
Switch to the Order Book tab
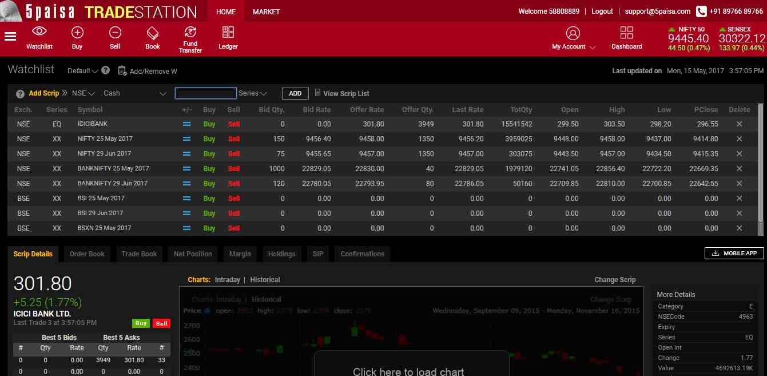point(86,254)
